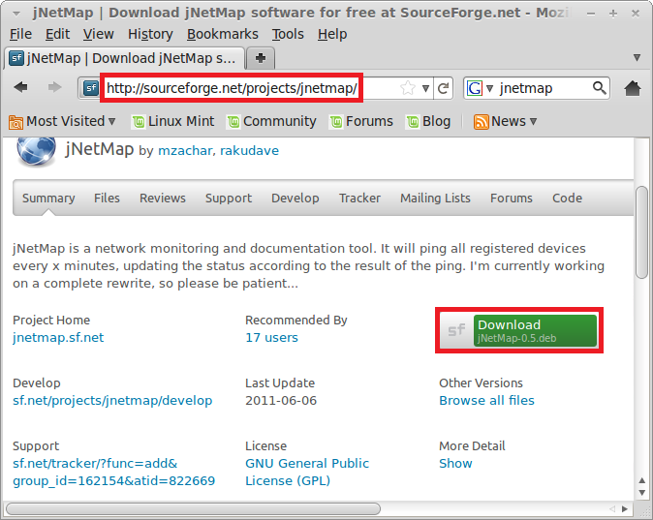Click the browser Back arrow
Viewport: 653px width, 520px height.
[x=20, y=87]
